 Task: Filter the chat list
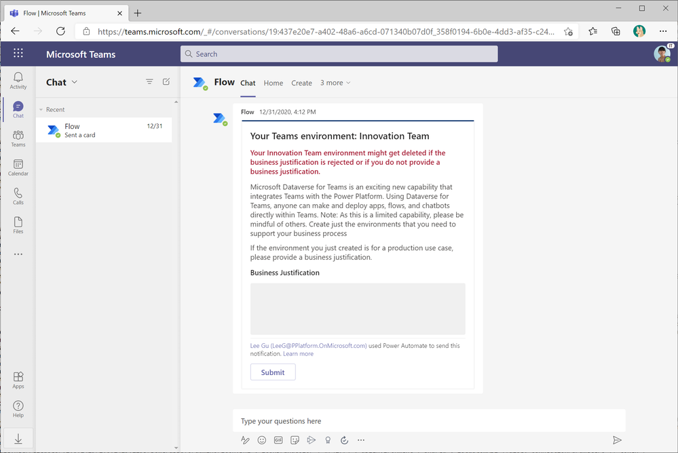click(149, 81)
